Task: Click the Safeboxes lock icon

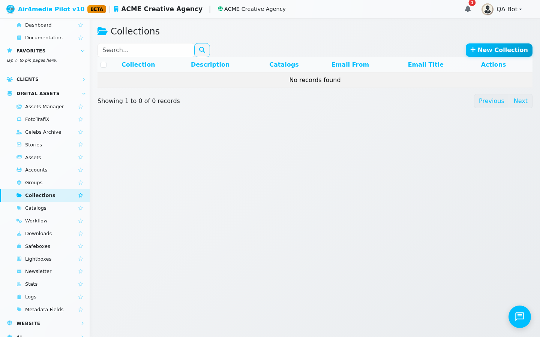Action: pos(19,246)
